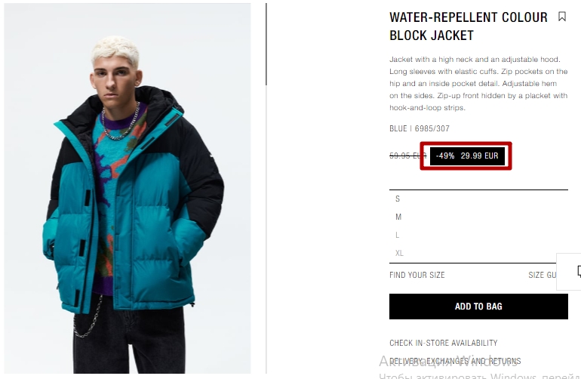581x379 pixels.
Task: Expand Delivery, Exchanges and Returns section
Action: point(455,361)
